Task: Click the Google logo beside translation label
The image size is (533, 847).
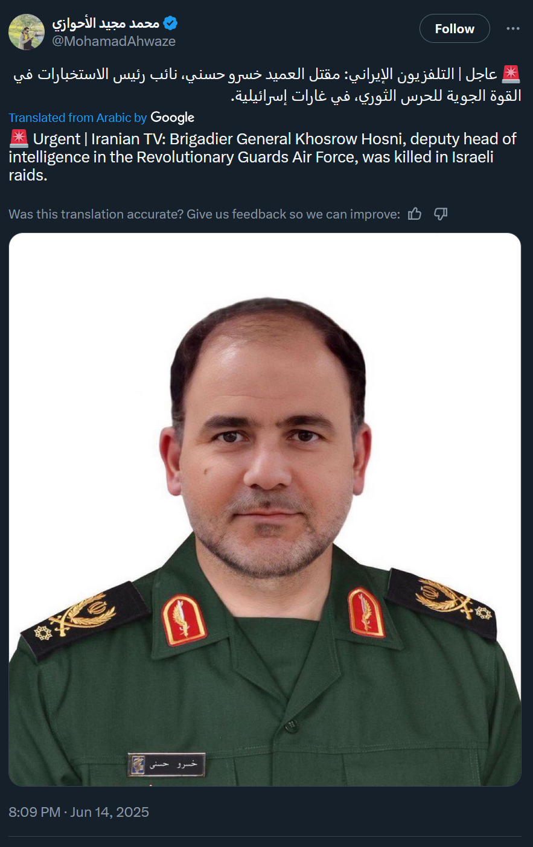Action: click(x=173, y=118)
